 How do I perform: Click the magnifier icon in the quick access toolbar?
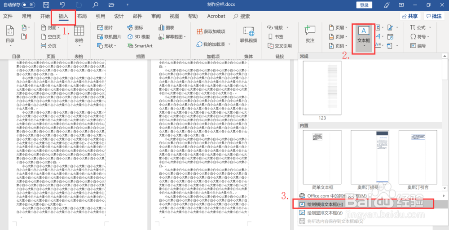tap(95, 5)
